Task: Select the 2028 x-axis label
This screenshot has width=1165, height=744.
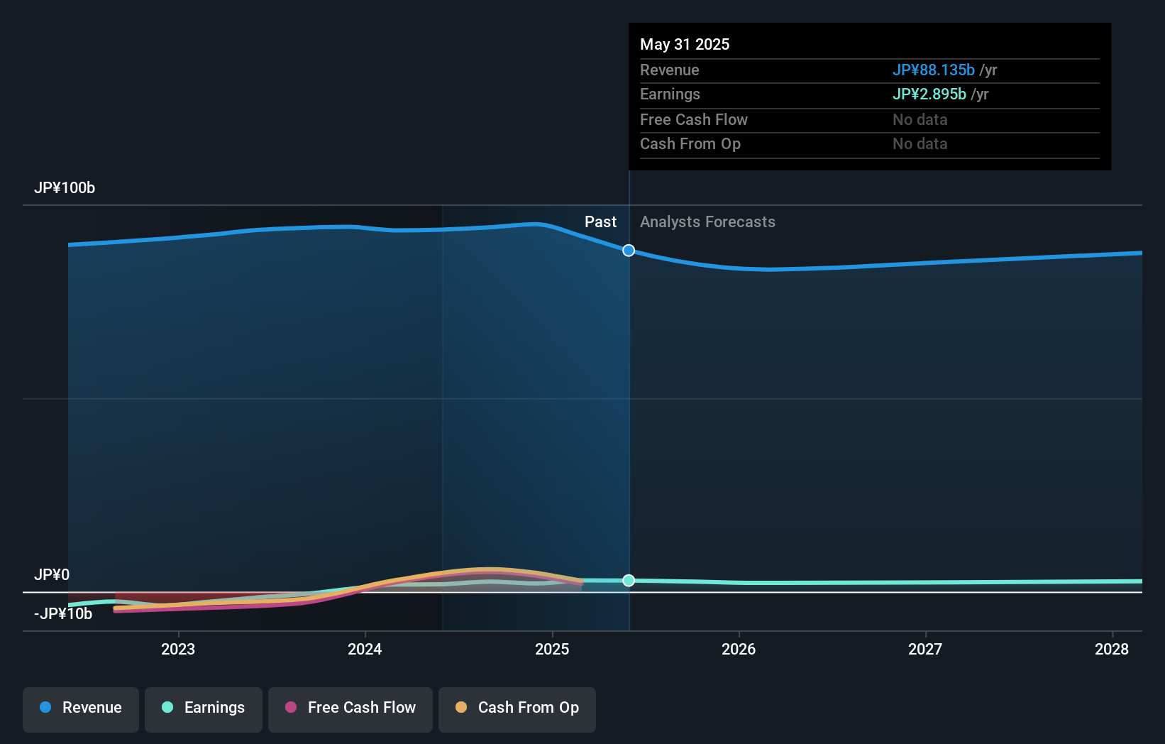Action: click(1112, 649)
